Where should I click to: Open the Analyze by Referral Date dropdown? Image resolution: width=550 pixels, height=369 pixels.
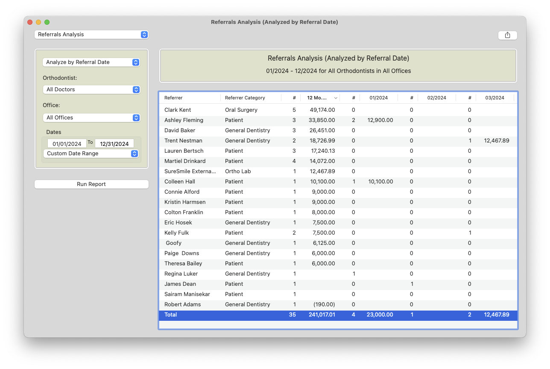pyautogui.click(x=91, y=62)
